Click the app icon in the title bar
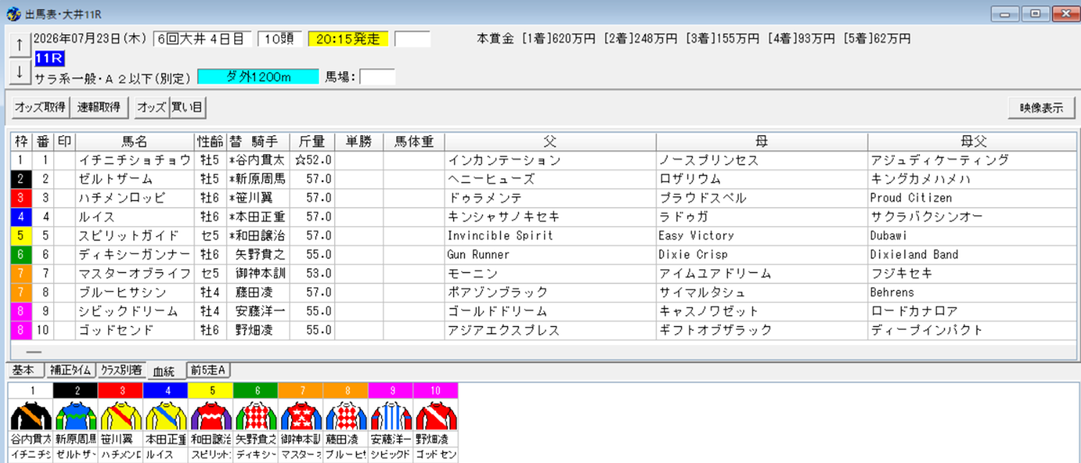This screenshot has width=1081, height=463. (13, 13)
